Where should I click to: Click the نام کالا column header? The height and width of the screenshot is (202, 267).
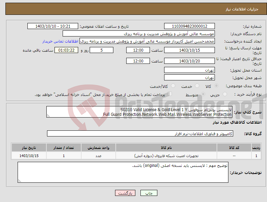click(166, 148)
